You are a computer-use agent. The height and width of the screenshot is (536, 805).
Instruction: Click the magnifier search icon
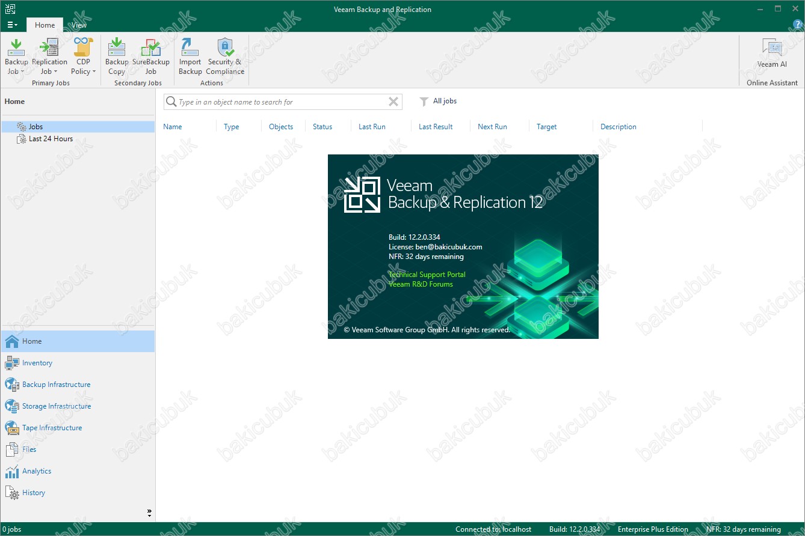(x=171, y=102)
